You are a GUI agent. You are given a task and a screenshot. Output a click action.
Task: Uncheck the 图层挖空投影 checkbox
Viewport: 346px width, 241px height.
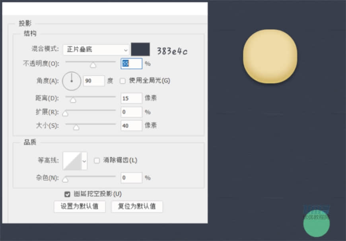pos(67,194)
